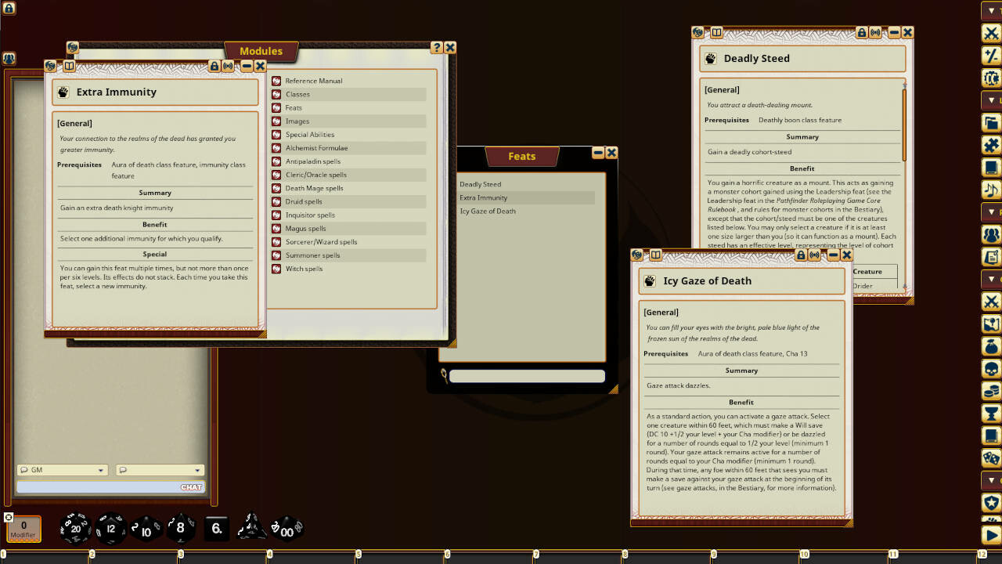The image size is (1002, 564).
Task: Click the puzzle piece icon in the right sidebar
Action: [990, 145]
